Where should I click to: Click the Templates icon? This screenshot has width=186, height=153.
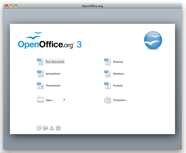click(108, 100)
